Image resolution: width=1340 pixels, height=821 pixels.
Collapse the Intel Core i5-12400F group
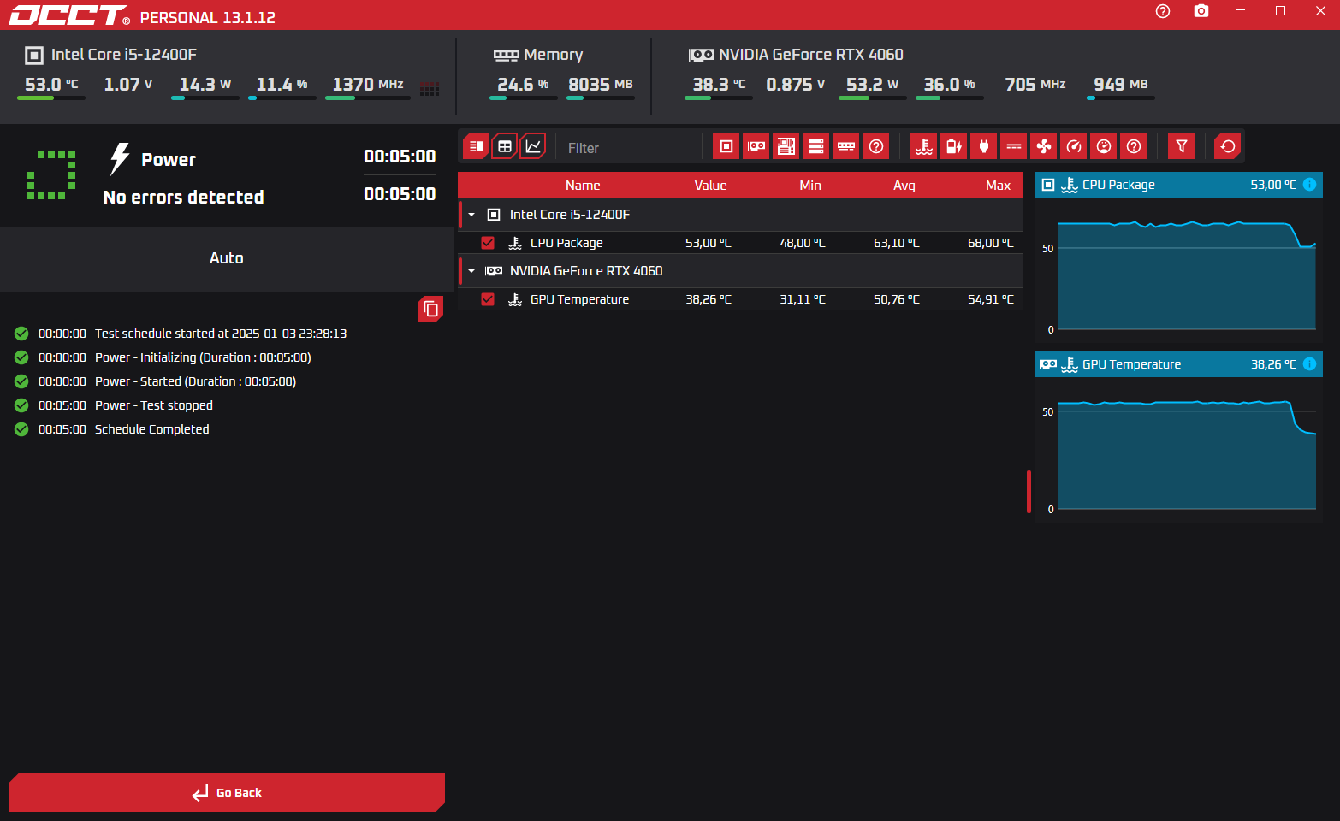click(x=471, y=215)
